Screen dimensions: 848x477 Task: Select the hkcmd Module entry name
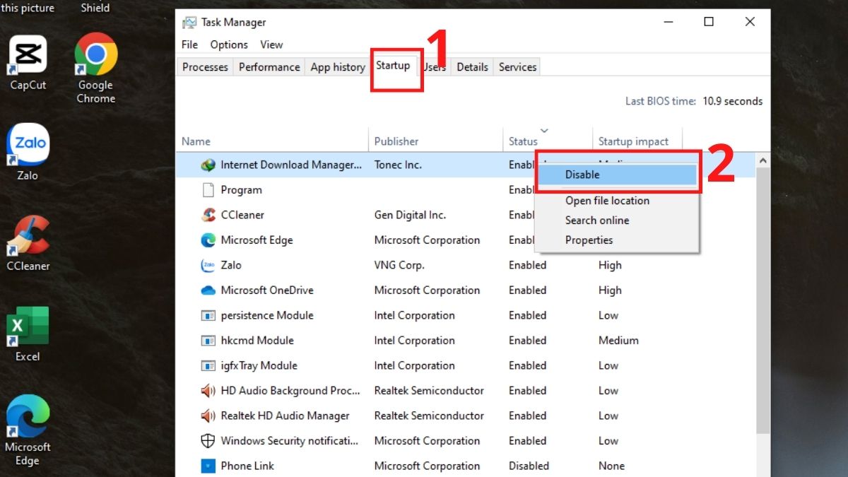[x=257, y=341]
